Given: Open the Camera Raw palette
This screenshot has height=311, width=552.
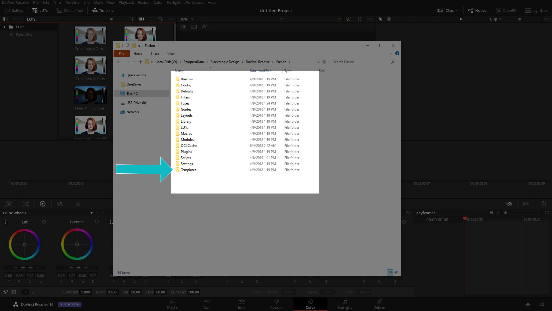Looking at the screenshot, I should 8,204.
